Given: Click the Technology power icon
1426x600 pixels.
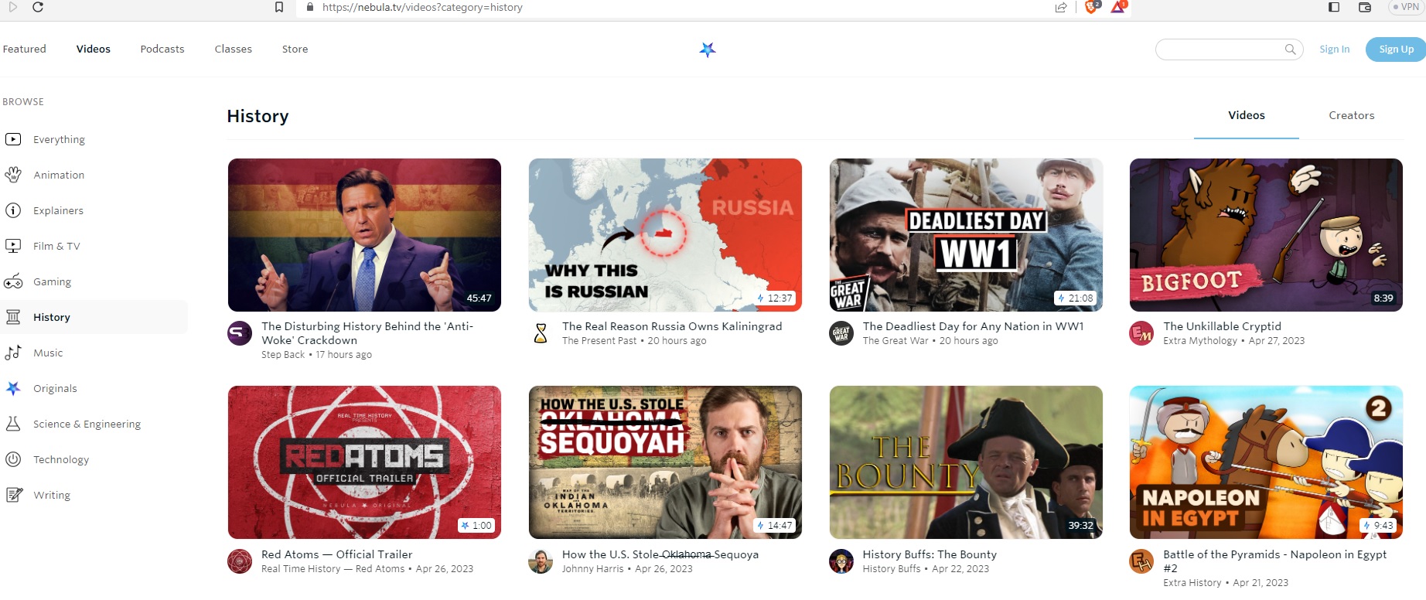Looking at the screenshot, I should coord(13,459).
